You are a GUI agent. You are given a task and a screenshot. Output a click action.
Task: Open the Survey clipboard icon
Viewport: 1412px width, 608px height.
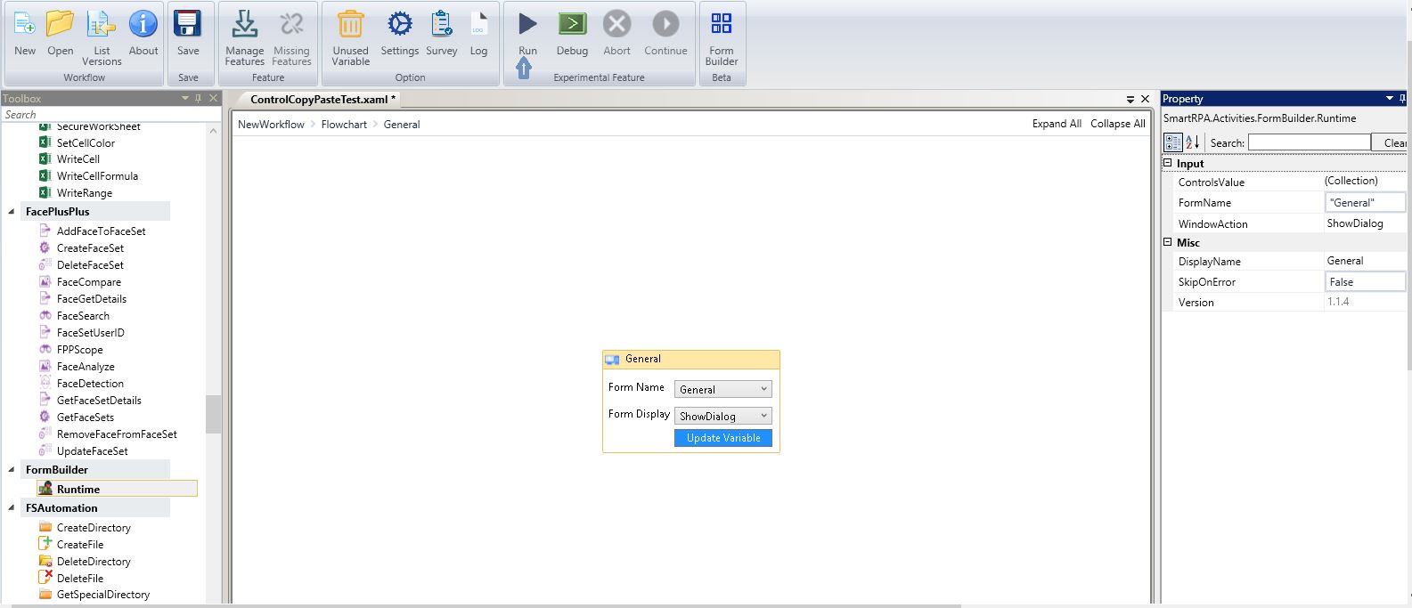[x=441, y=25]
